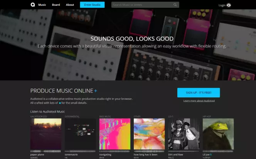Click the magnifier search icon
The height and width of the screenshot is (159, 256).
(175, 5)
